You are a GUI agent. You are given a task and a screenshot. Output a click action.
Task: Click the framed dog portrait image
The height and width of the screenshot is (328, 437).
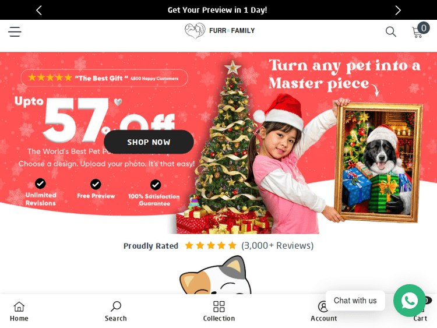pyautogui.click(x=379, y=163)
